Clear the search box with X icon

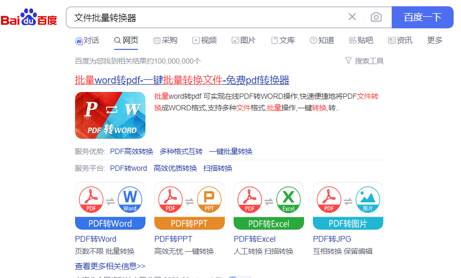[x=352, y=17]
